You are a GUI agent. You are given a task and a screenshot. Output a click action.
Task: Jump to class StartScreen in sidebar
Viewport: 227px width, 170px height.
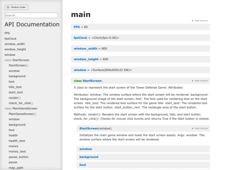[17, 60]
